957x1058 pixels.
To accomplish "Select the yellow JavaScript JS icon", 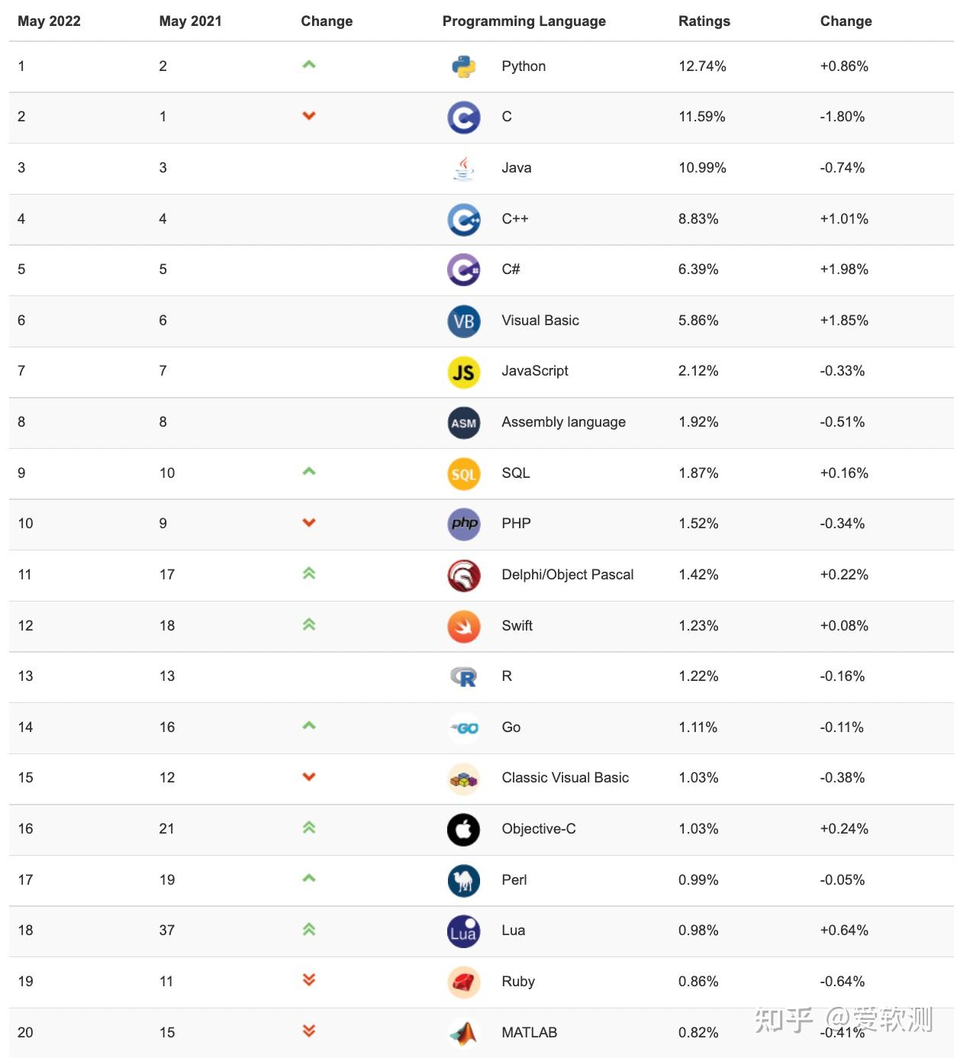I will [463, 372].
